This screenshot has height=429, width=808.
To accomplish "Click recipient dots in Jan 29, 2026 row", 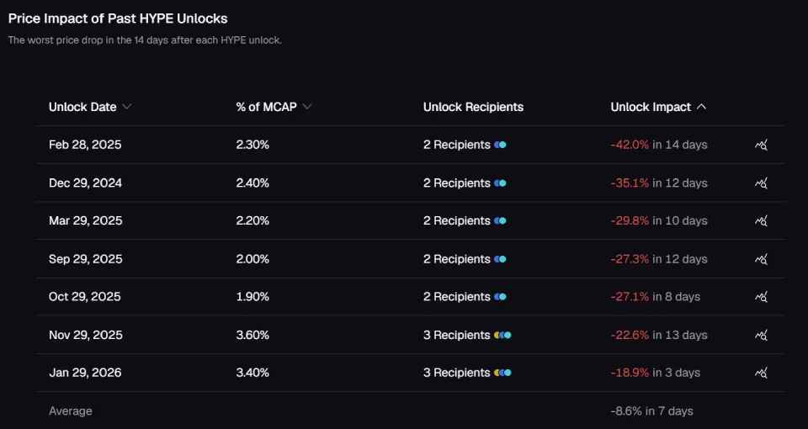I will pos(502,373).
